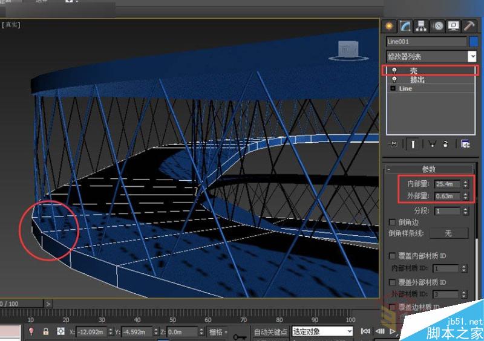Toggle the selection lock padlock icon

(x=46, y=332)
